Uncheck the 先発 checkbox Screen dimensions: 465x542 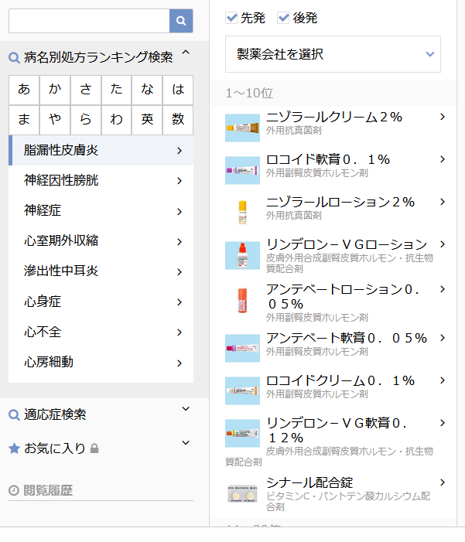tap(231, 18)
